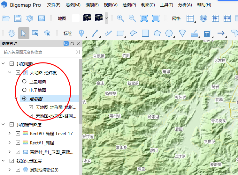Viewport: 238px width, 175px height.
Task: Click the save floppy disk icon
Action: [18, 18]
